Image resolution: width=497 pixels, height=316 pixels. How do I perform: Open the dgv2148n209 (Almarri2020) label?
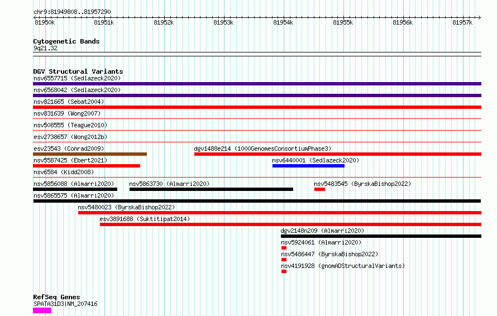[x=322, y=231]
